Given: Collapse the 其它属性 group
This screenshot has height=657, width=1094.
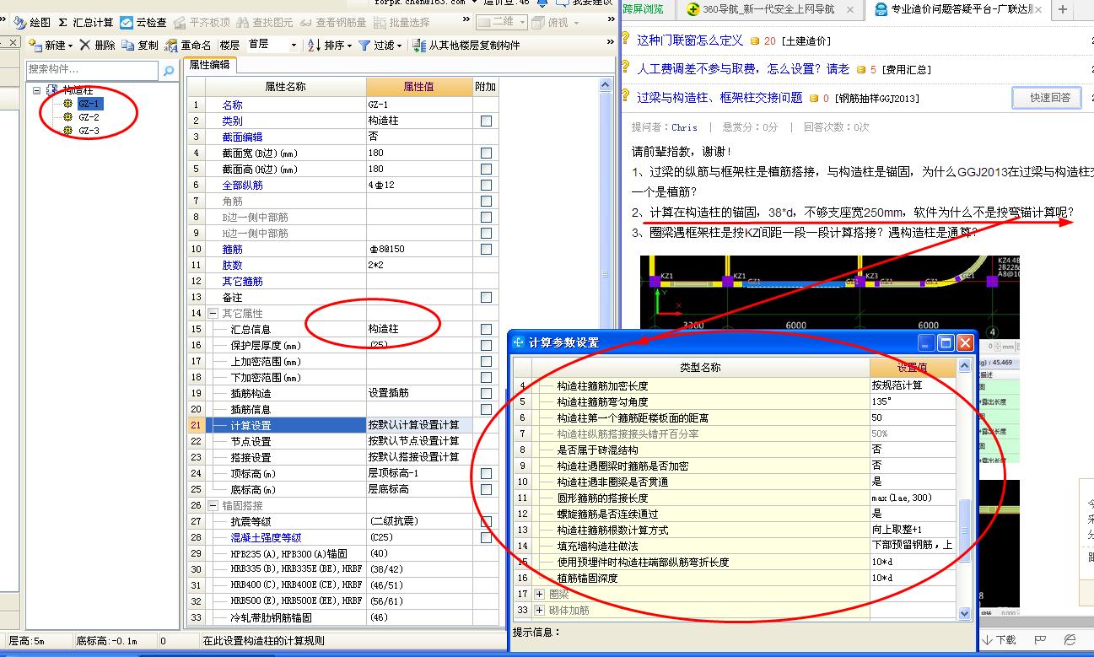Looking at the screenshot, I should [x=213, y=314].
